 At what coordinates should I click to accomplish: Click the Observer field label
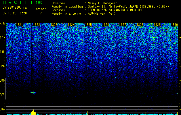[58, 3]
